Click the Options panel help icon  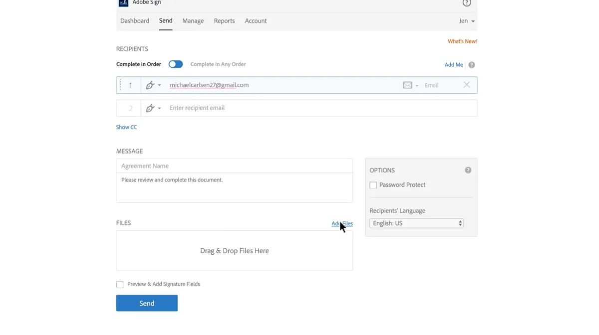tap(468, 170)
